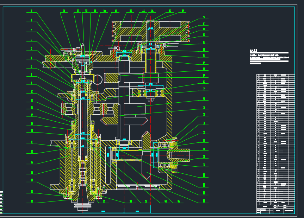Select the callout labeled 13
Screen dimensions: 304x218
point(32,115)
